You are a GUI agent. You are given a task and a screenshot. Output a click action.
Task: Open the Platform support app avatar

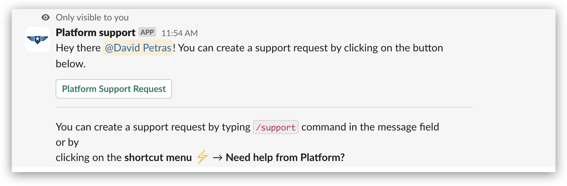click(38, 40)
